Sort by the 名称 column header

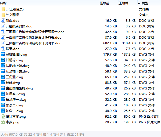pos(3,3)
